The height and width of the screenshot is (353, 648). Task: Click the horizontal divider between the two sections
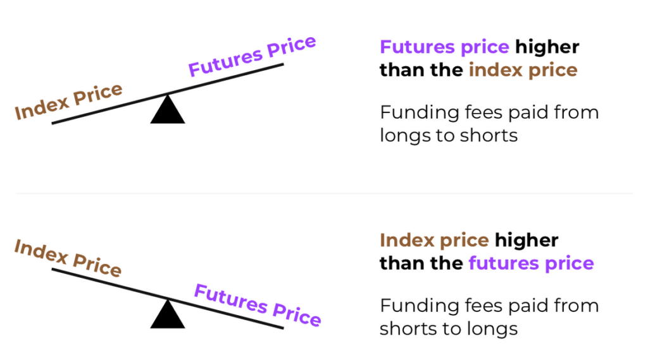[x=324, y=193]
